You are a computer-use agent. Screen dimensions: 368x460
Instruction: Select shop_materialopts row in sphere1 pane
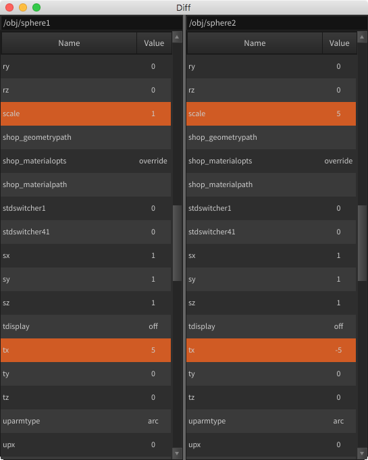pyautogui.click(x=86, y=161)
